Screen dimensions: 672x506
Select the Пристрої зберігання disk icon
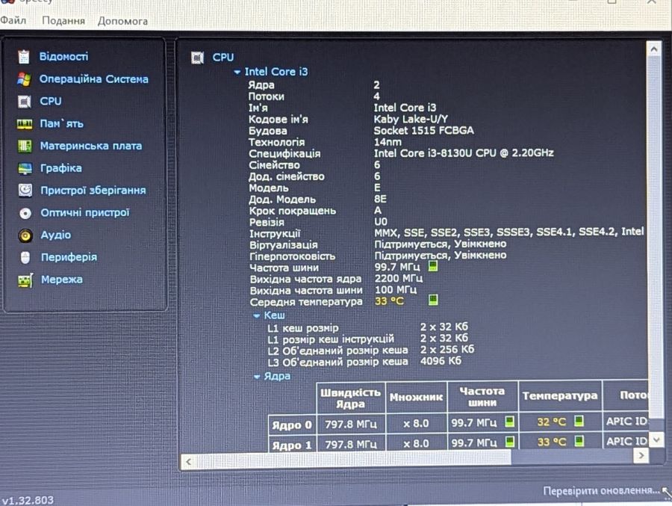(x=25, y=191)
